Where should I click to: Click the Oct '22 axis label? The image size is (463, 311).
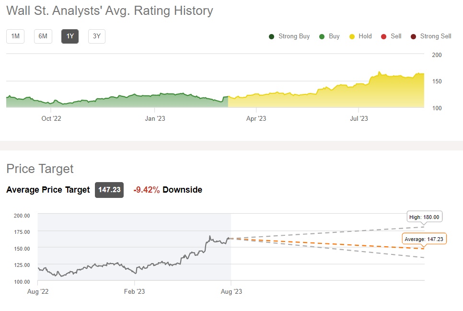pos(52,118)
